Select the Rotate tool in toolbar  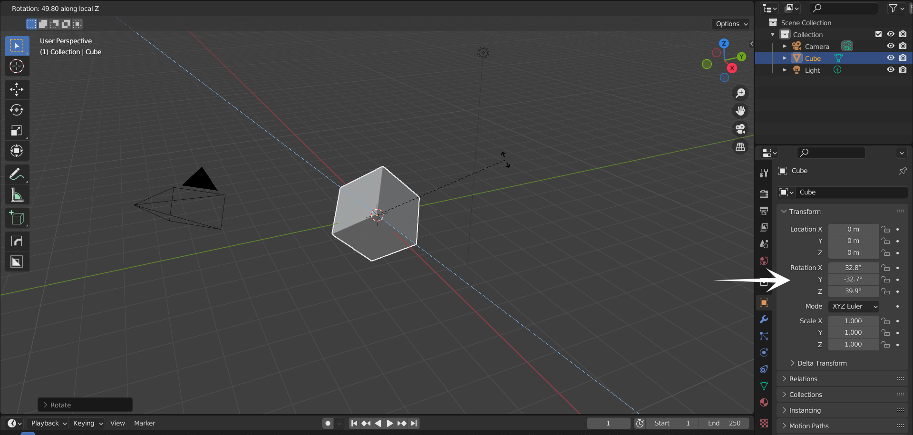[x=17, y=110]
